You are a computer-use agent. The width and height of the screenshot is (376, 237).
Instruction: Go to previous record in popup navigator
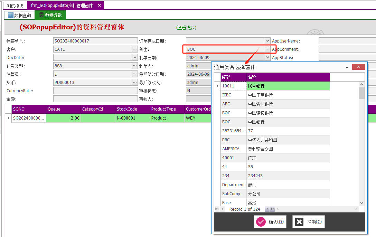[x=223, y=209]
